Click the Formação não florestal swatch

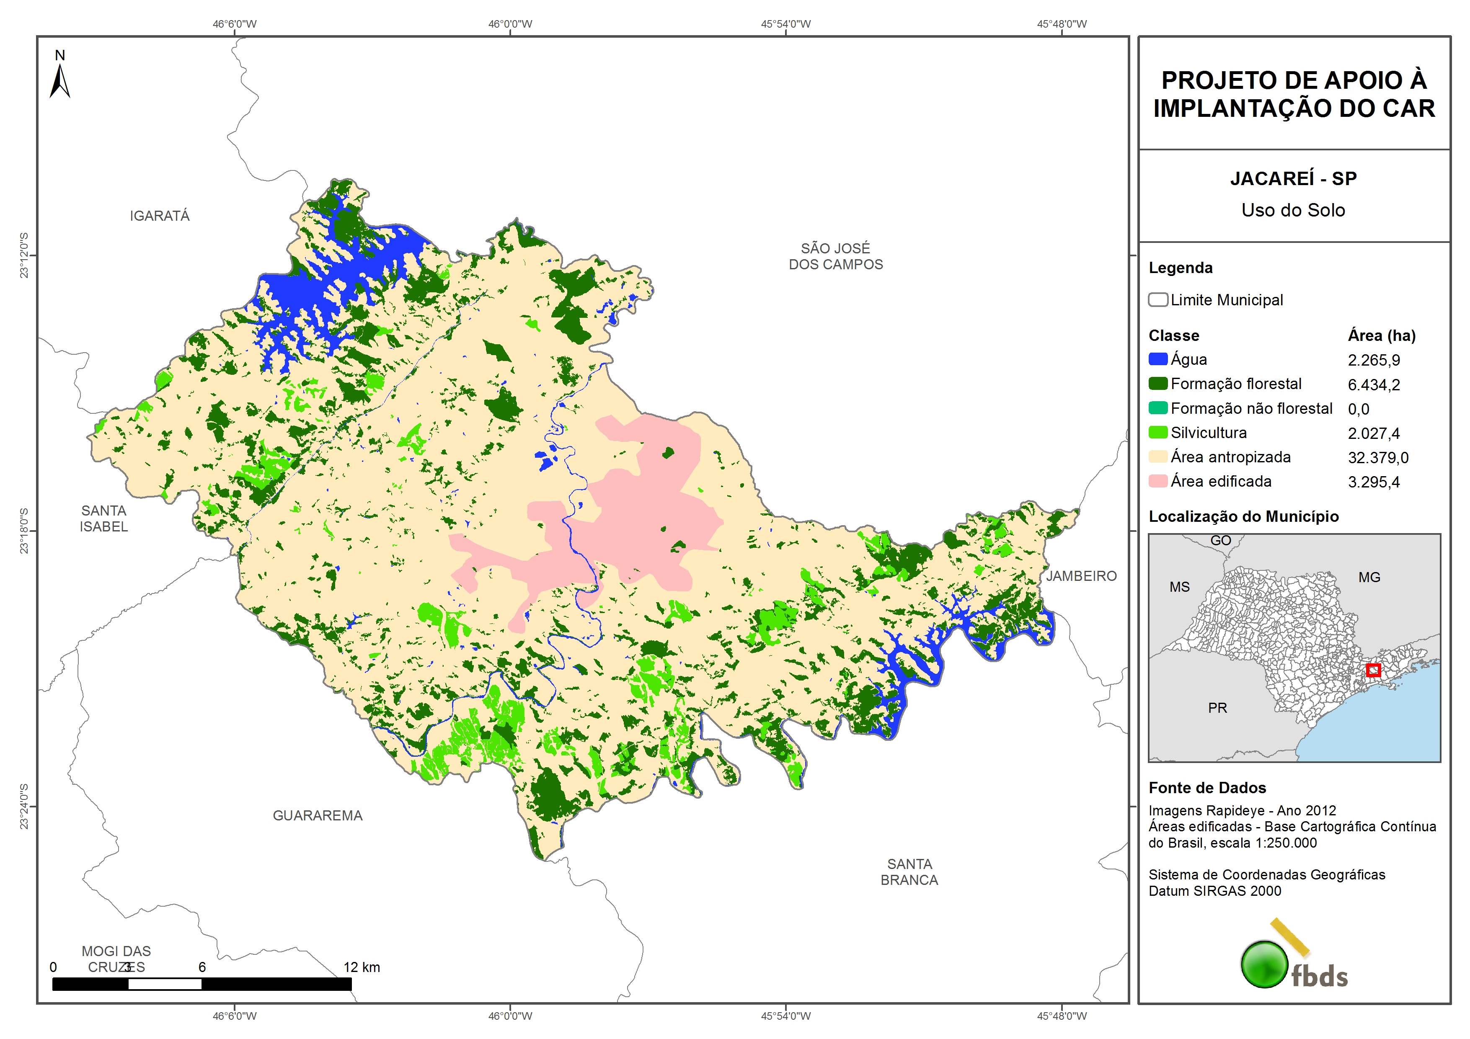click(1157, 408)
